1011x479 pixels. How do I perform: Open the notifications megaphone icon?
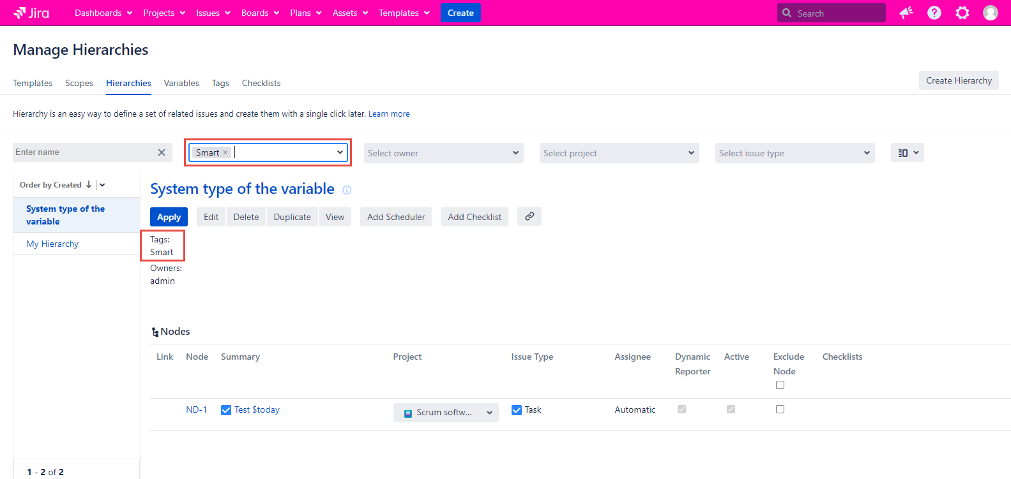tap(906, 13)
